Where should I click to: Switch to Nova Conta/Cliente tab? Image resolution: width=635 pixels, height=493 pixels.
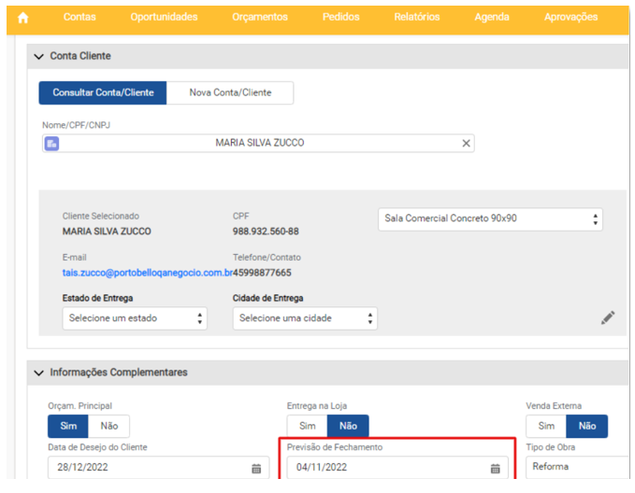[x=230, y=93]
